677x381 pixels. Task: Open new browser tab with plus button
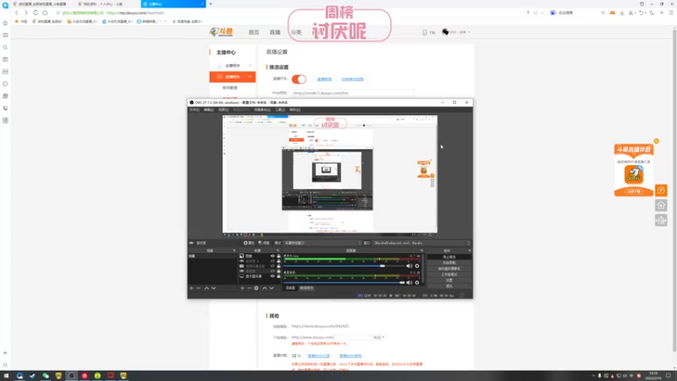(x=211, y=4)
